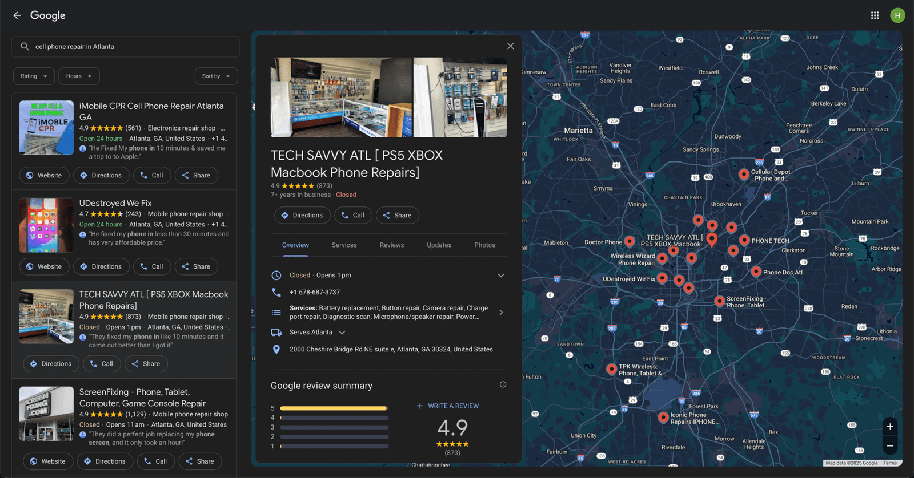Viewport: 914px width, 478px height.
Task: Get Directions in the TECH SAVVY list result
Action: 51,364
